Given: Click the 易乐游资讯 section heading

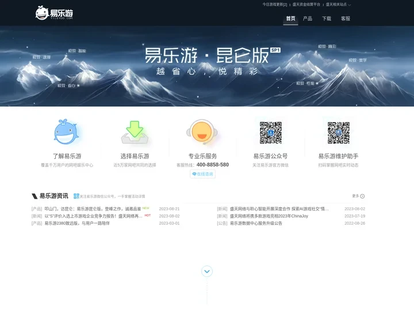Looking at the screenshot, I should tap(53, 196).
